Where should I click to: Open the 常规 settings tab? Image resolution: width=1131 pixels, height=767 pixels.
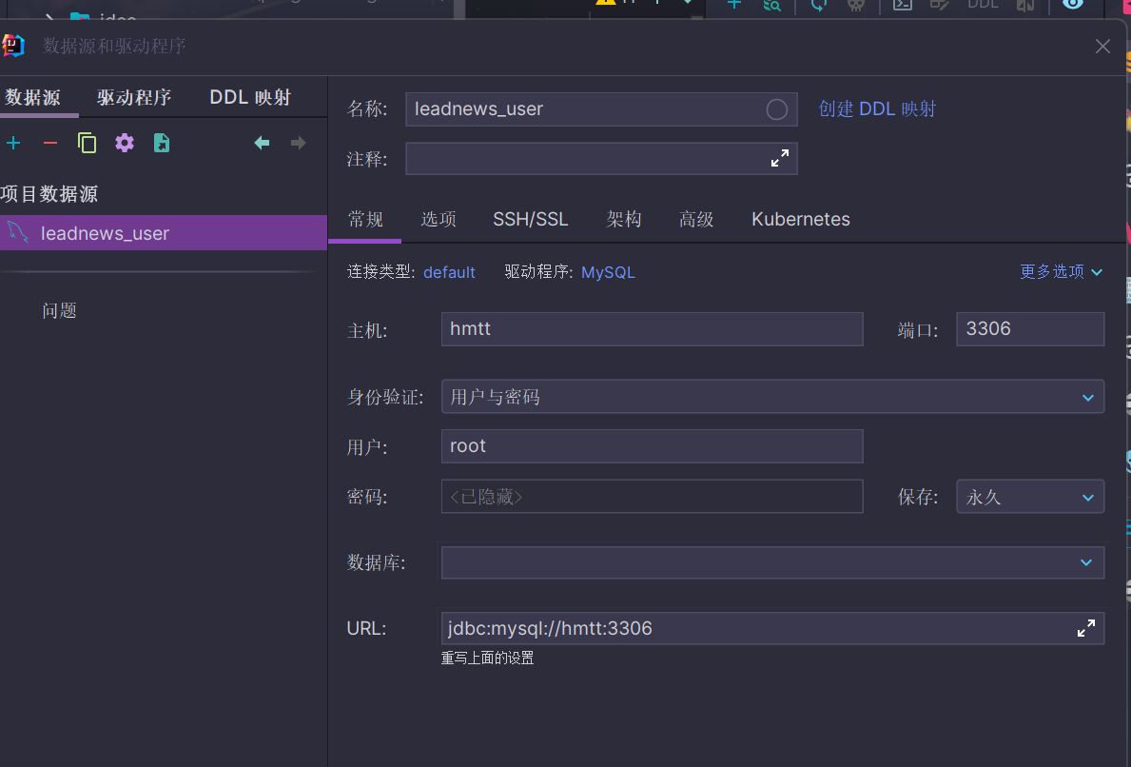[x=365, y=220]
